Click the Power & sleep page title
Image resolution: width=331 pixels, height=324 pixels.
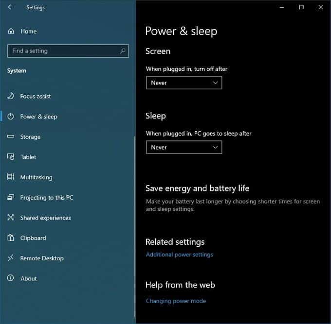coord(181,32)
